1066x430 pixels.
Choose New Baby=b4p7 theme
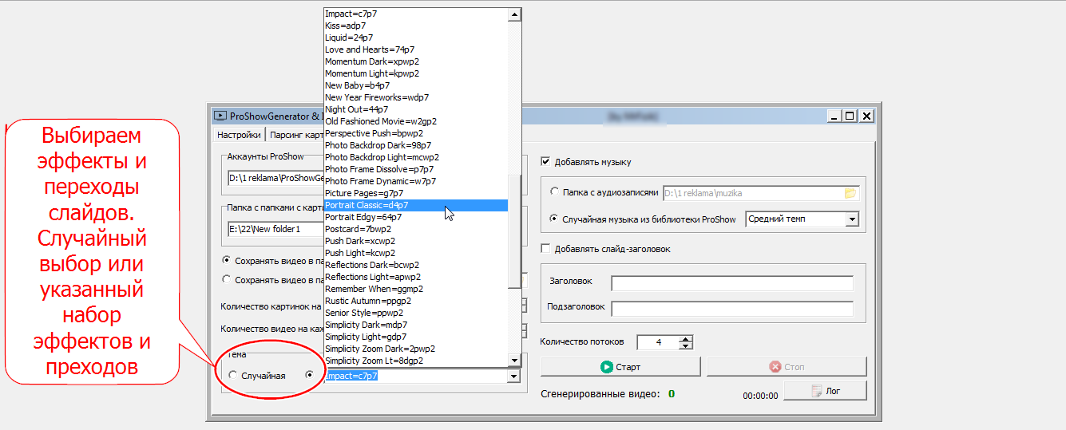(x=416, y=85)
